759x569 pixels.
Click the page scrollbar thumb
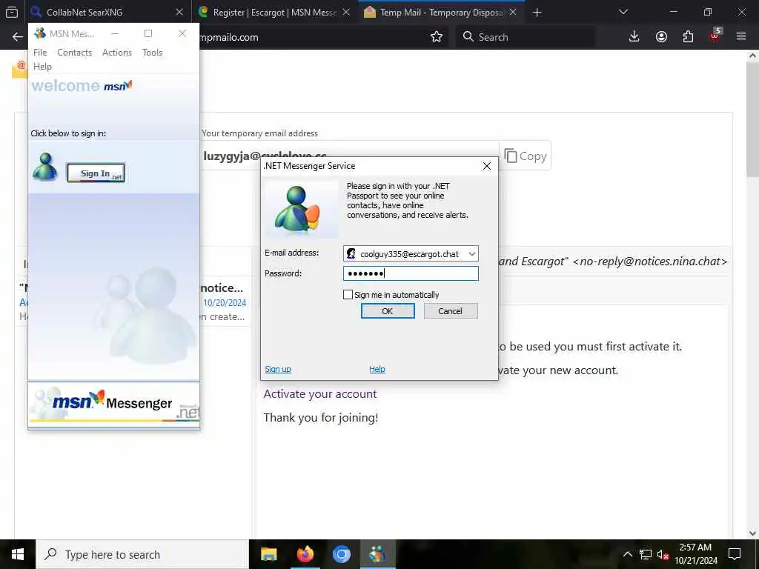(752, 120)
